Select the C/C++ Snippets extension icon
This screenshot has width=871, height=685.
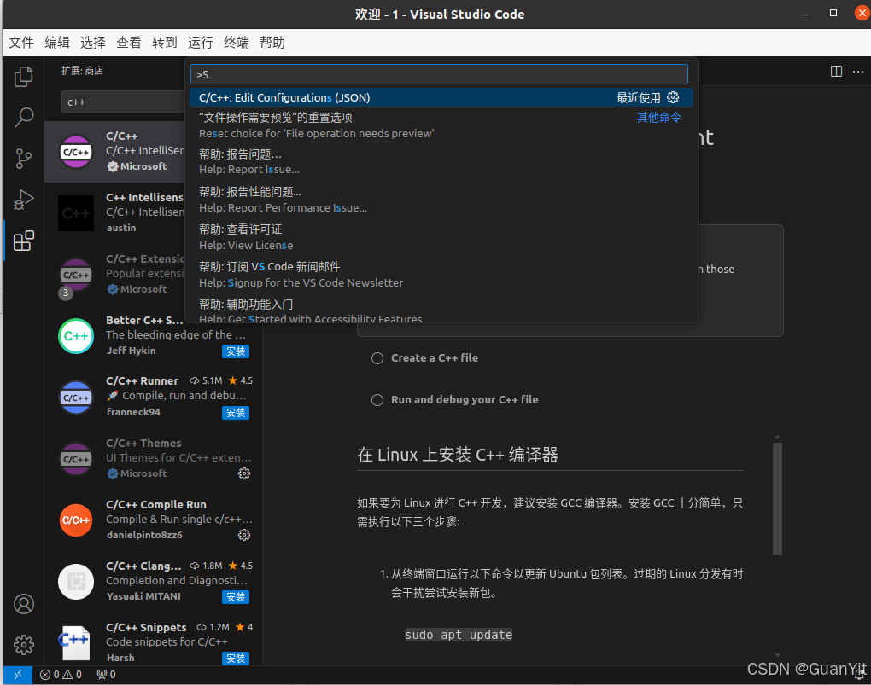click(x=76, y=643)
